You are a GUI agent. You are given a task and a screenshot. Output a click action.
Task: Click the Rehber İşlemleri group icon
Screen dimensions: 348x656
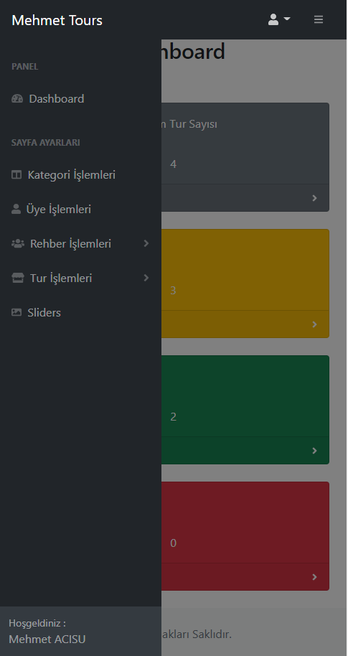click(18, 243)
